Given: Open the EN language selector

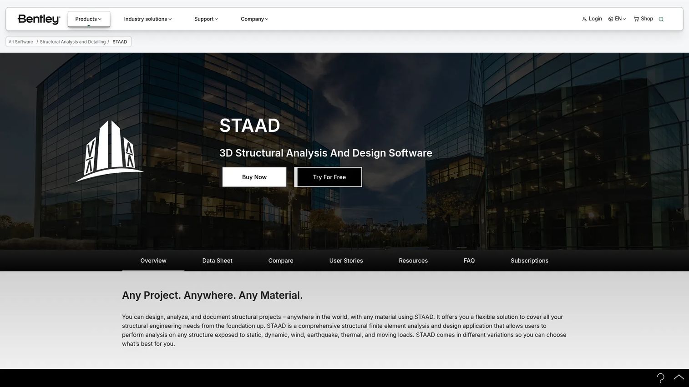Looking at the screenshot, I should [617, 19].
